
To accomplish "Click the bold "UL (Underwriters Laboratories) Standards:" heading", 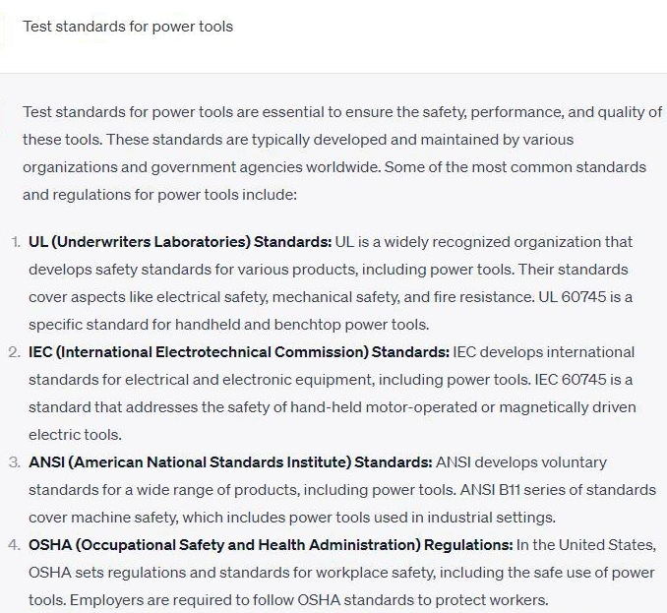I will [x=180, y=242].
